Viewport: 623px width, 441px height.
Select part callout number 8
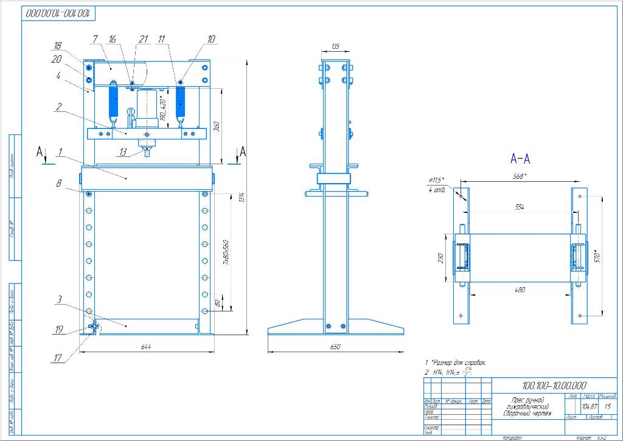click(x=58, y=182)
